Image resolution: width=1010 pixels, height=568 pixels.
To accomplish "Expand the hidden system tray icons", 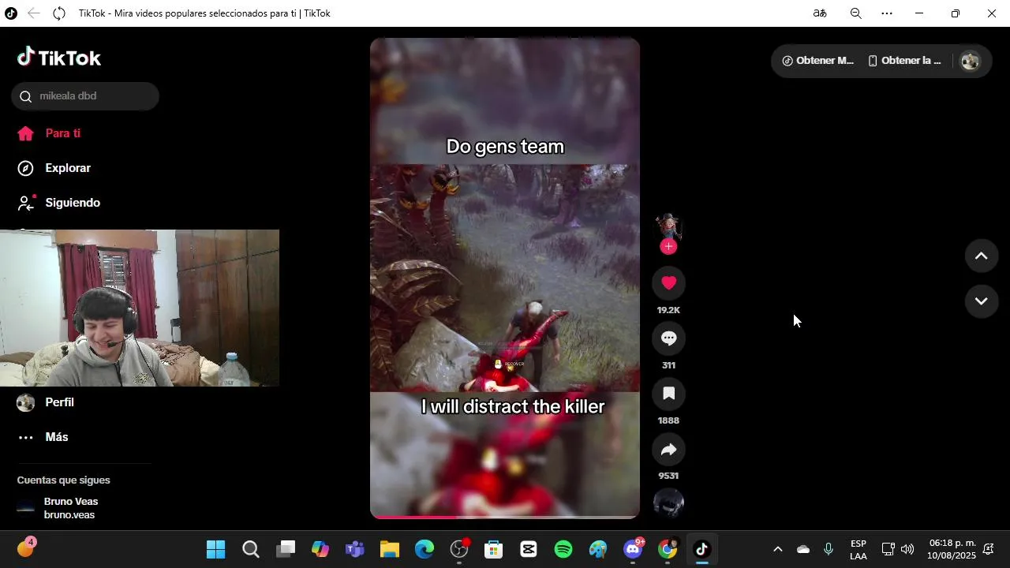I will [777, 549].
